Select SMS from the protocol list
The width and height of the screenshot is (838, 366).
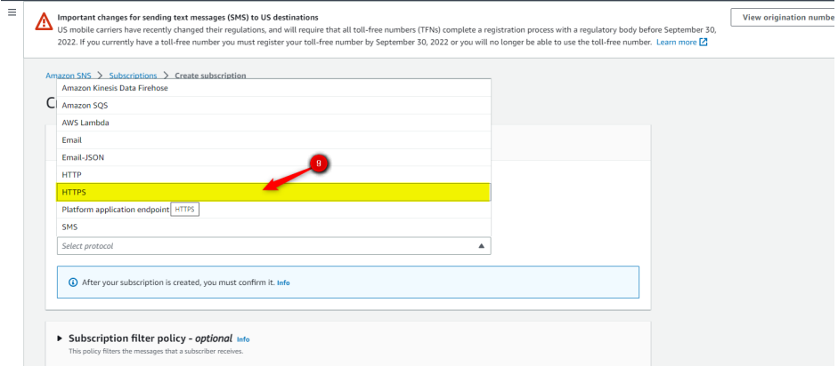(70, 227)
